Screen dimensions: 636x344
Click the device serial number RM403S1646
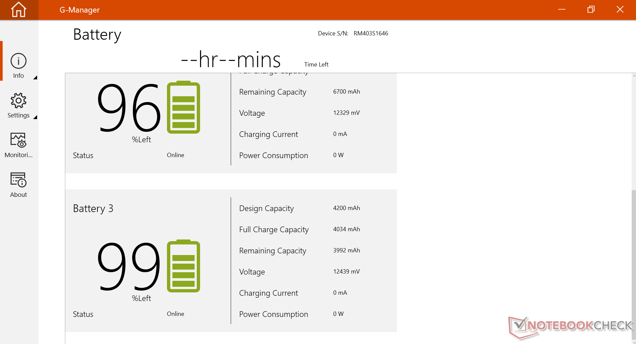pyautogui.click(x=371, y=33)
